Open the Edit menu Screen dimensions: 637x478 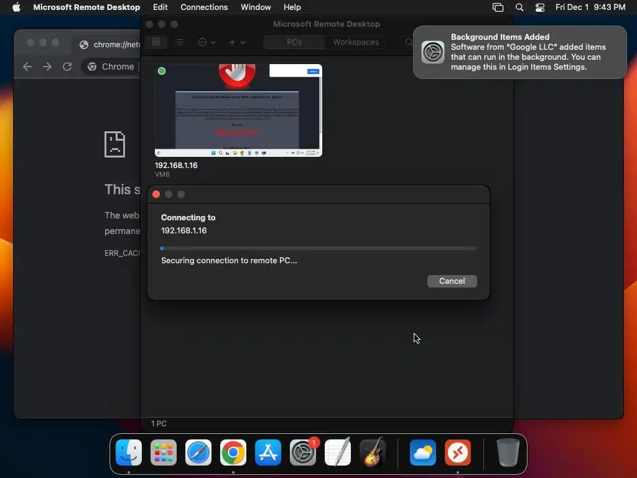point(160,7)
